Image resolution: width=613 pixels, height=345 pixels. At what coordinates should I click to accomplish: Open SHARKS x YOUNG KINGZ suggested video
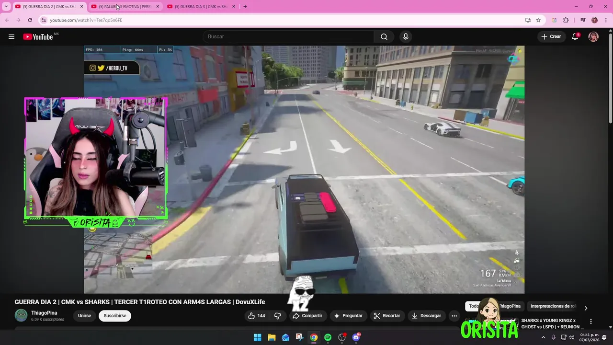pos(552,323)
